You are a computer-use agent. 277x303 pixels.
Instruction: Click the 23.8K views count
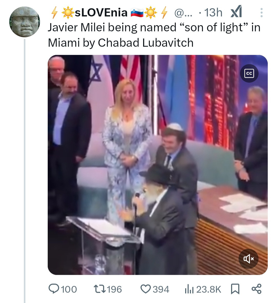click(209, 289)
